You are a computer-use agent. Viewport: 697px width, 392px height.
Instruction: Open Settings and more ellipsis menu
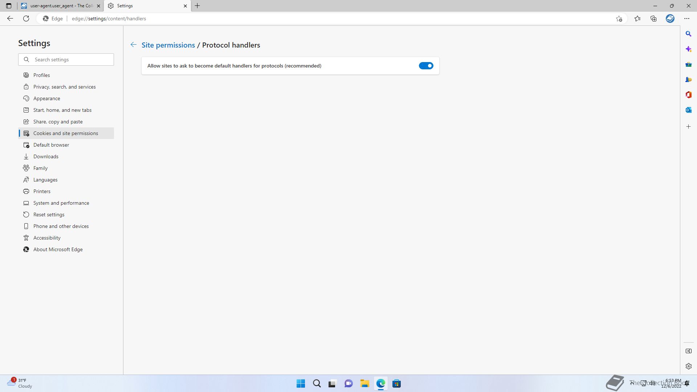pyautogui.click(x=686, y=19)
